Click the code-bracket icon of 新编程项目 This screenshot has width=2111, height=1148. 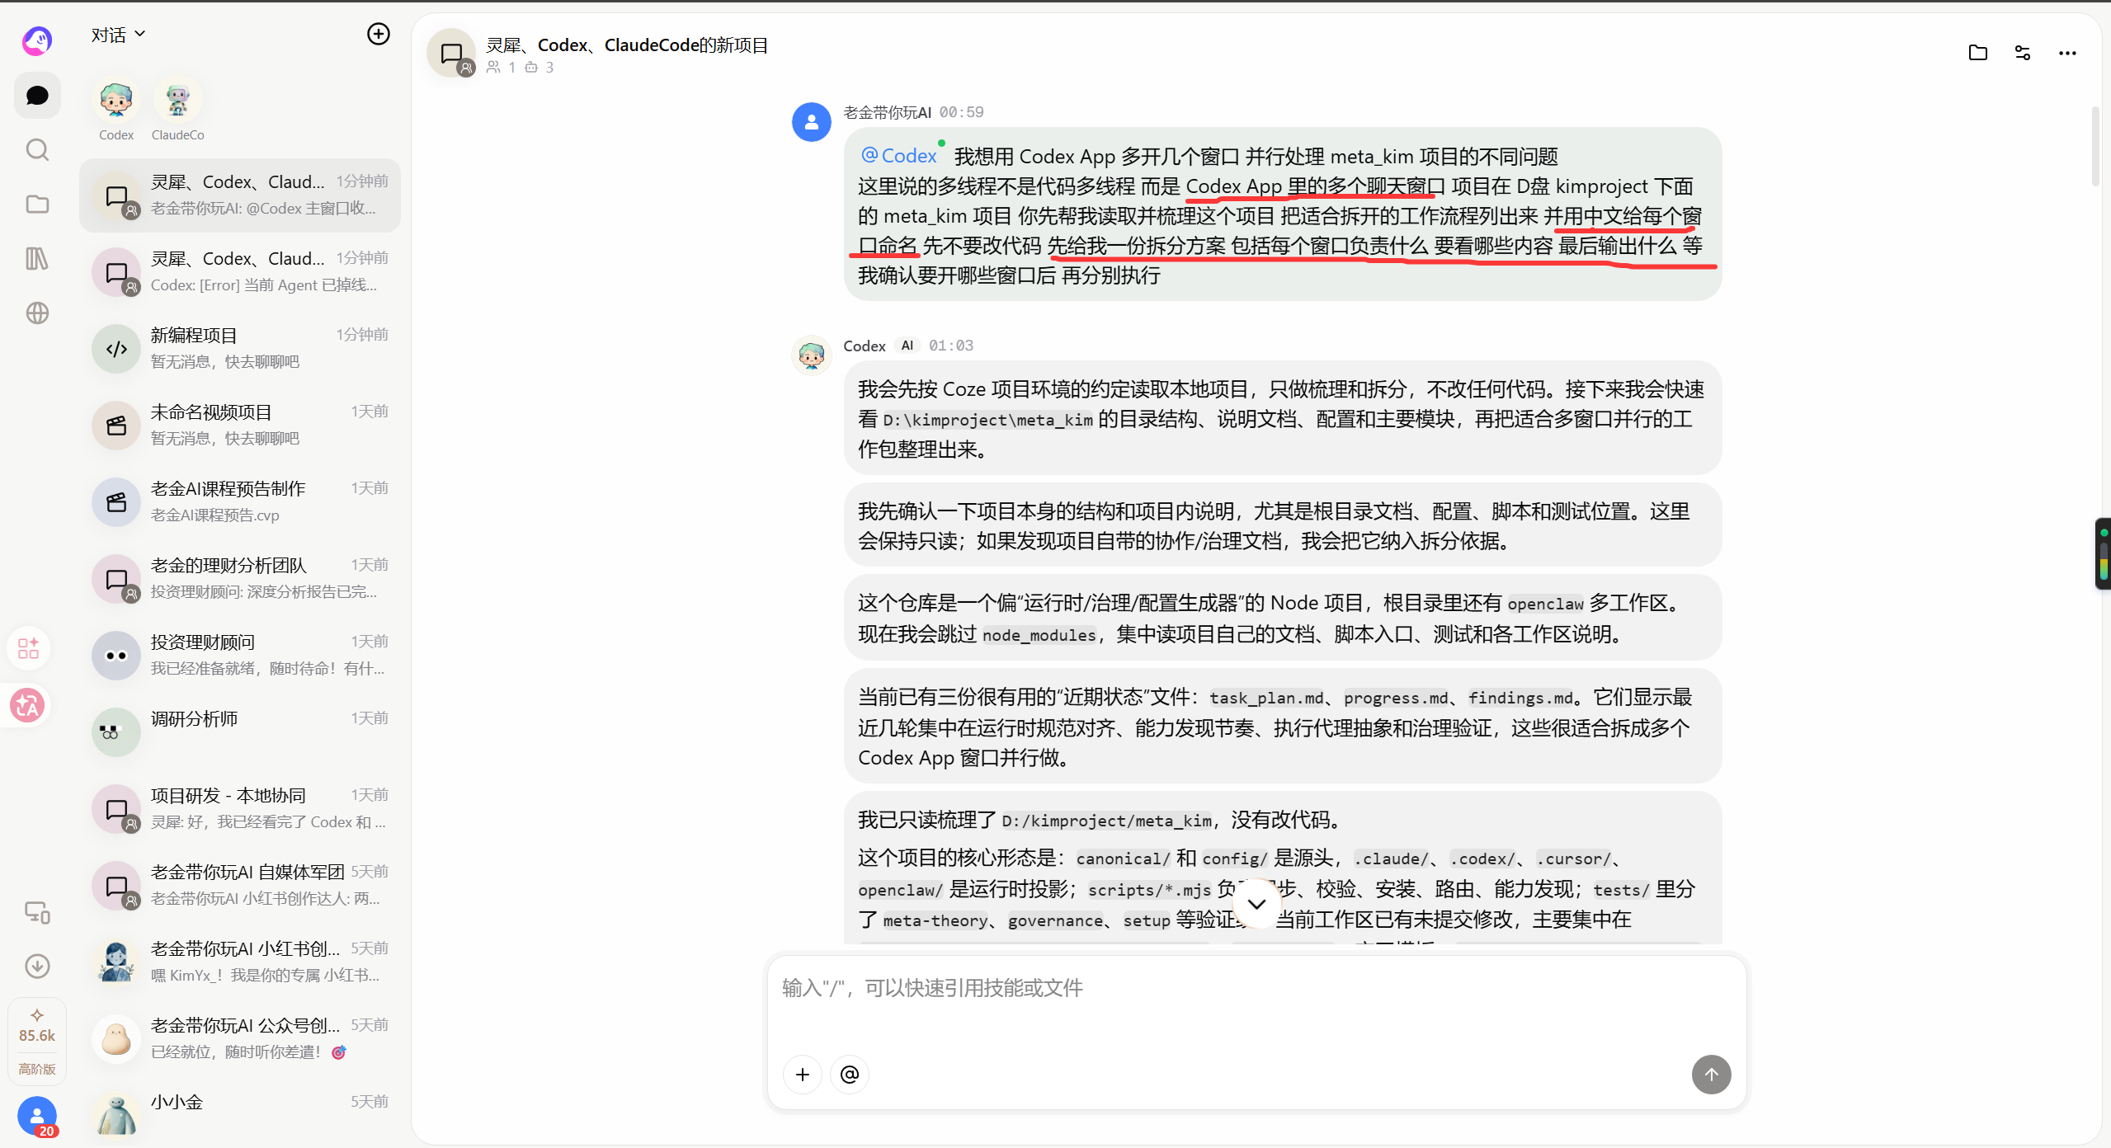click(116, 349)
